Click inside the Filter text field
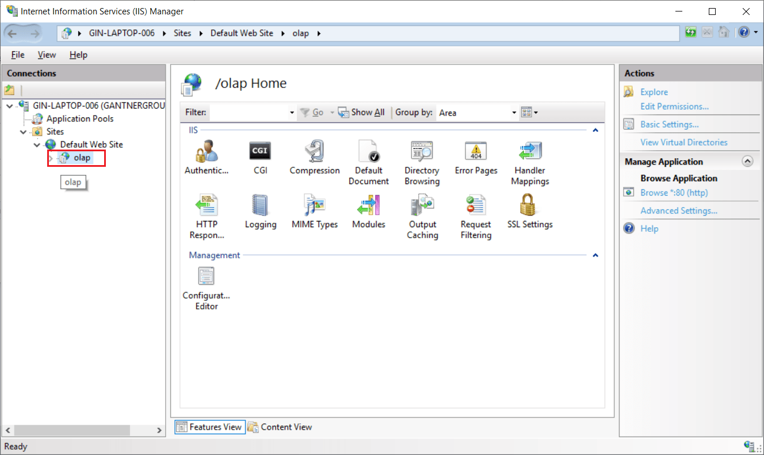This screenshot has height=455, width=764. (x=249, y=113)
